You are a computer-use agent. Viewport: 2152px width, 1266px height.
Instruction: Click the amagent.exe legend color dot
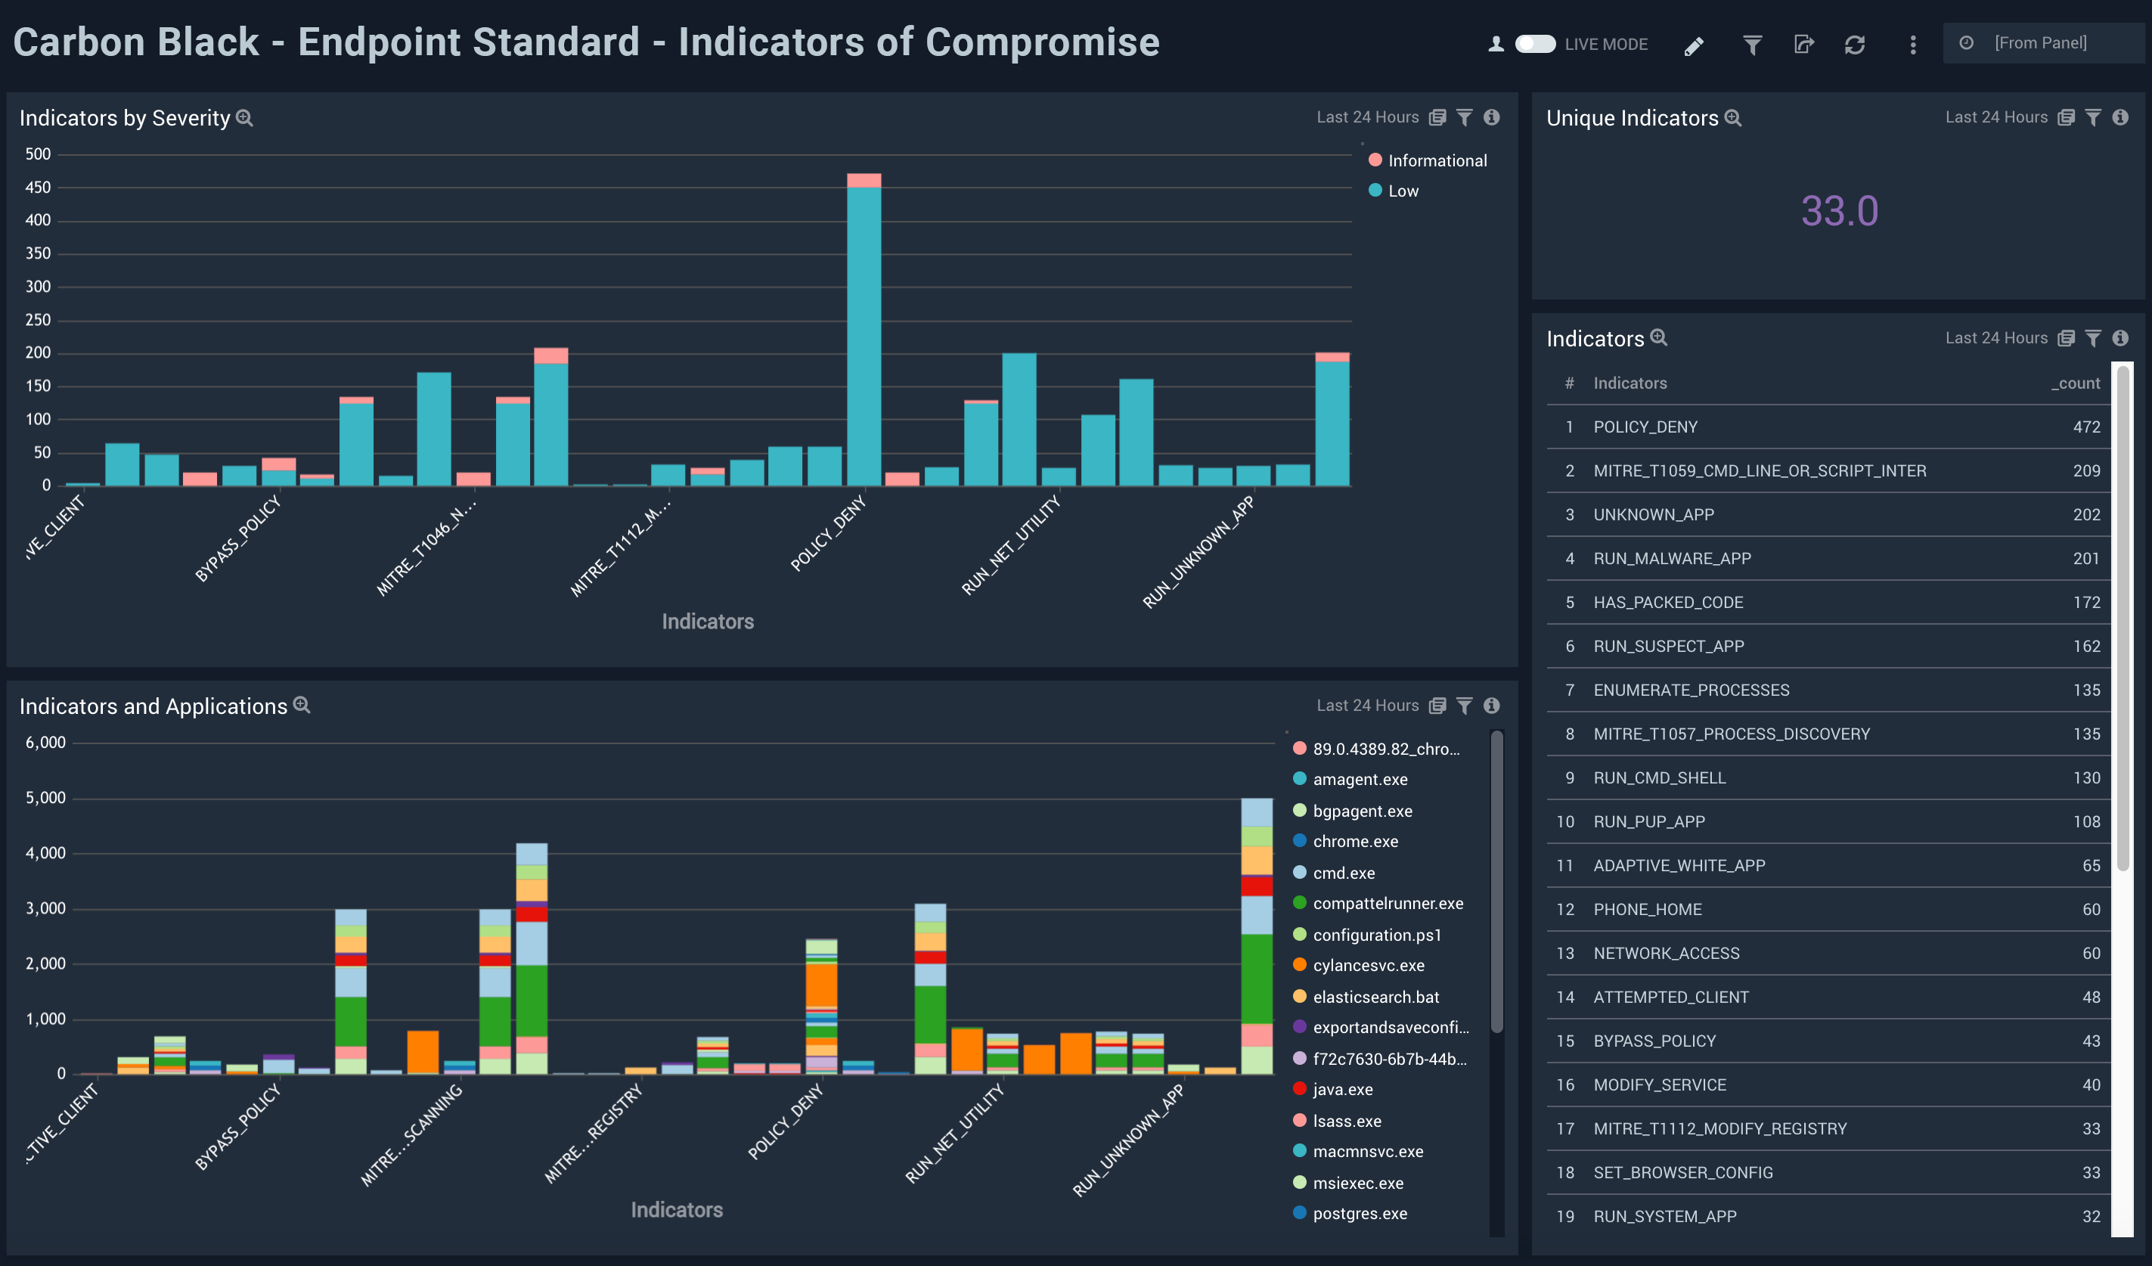point(1299,779)
